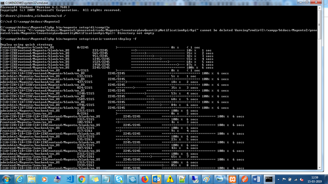Open the Paint palette app on taskbar
Image resolution: width=328 pixels, height=184 pixels.
point(207,179)
